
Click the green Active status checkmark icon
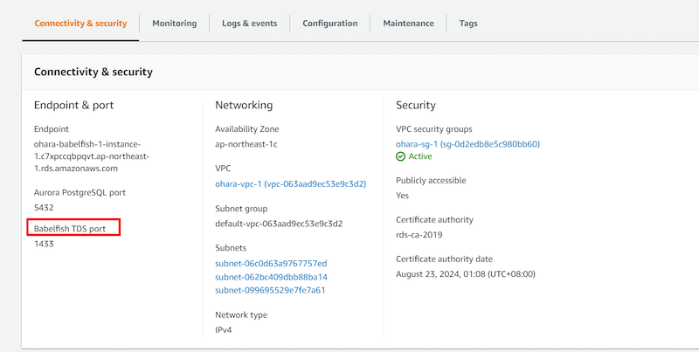[x=401, y=156]
